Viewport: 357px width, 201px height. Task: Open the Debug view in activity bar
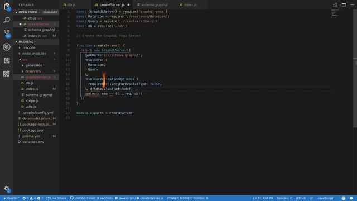7,47
